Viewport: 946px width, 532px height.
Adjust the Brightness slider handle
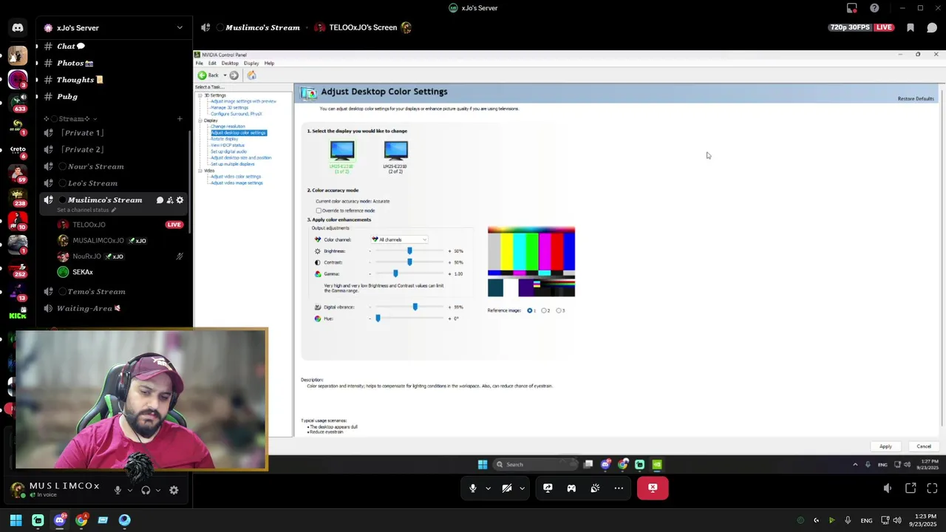click(409, 251)
